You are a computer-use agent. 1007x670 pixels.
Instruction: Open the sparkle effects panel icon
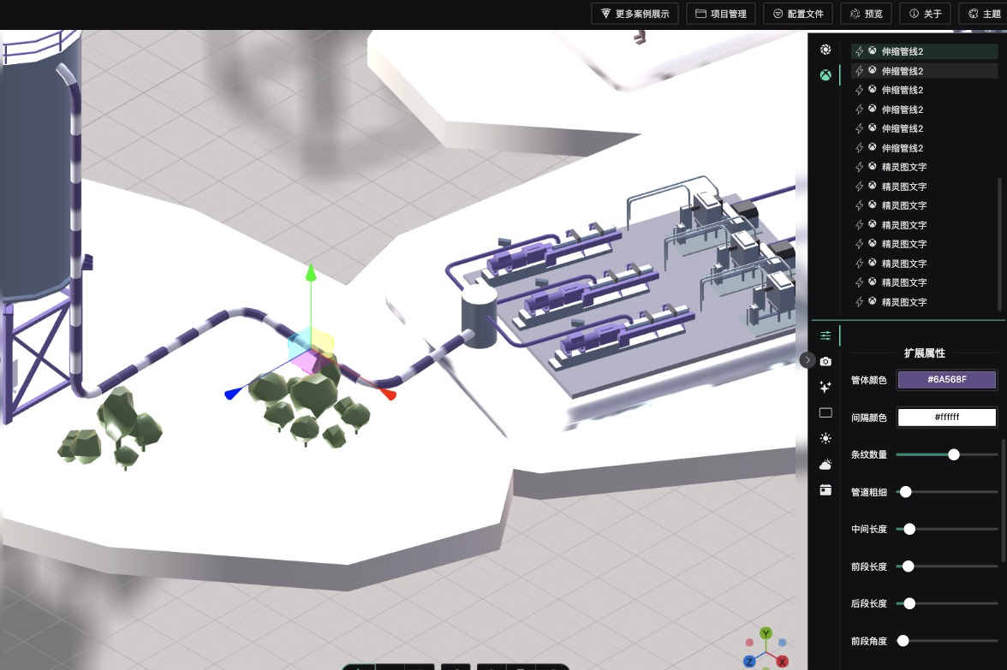click(825, 387)
